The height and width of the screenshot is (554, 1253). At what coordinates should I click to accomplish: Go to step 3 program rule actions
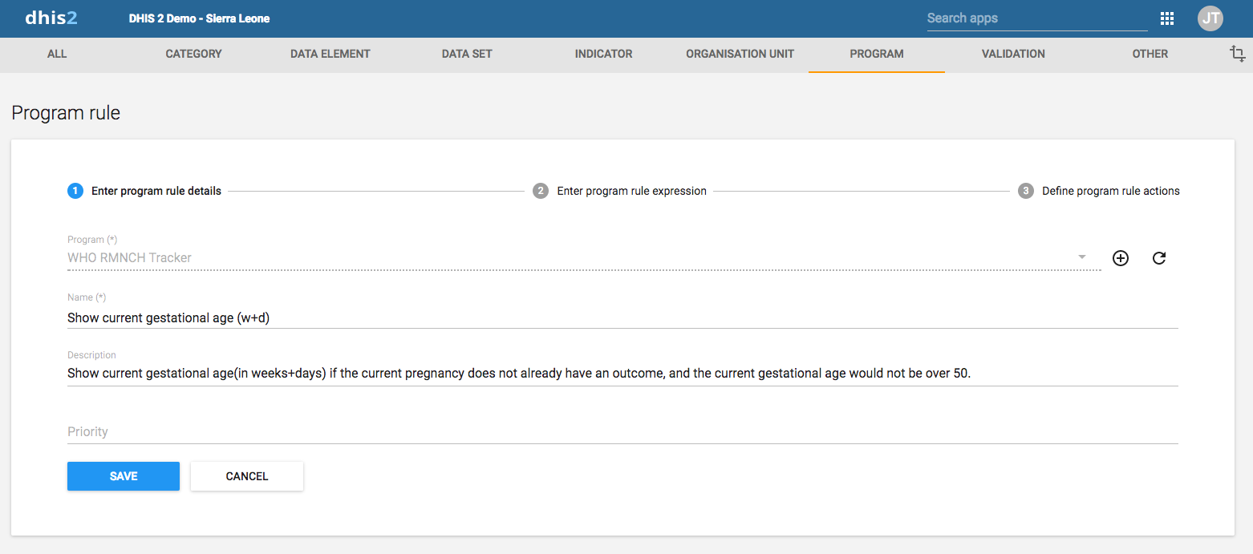pyautogui.click(x=1099, y=191)
